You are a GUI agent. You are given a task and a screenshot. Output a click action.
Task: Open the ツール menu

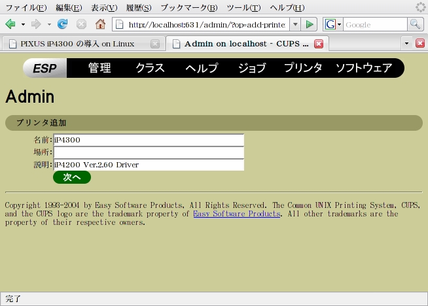pos(243,8)
